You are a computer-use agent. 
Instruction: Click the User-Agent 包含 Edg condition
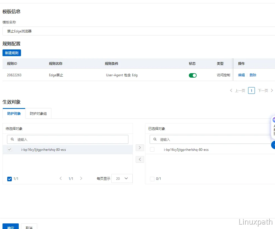click(122, 75)
